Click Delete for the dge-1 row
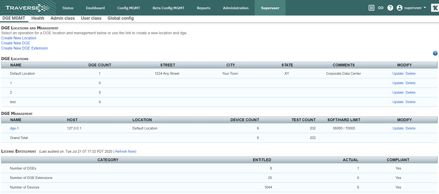439x194 pixels. [410, 128]
